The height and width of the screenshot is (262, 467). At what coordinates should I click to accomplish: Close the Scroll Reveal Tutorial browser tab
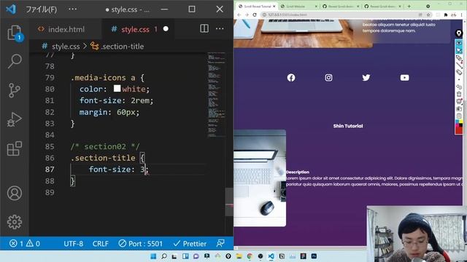tap(274, 7)
